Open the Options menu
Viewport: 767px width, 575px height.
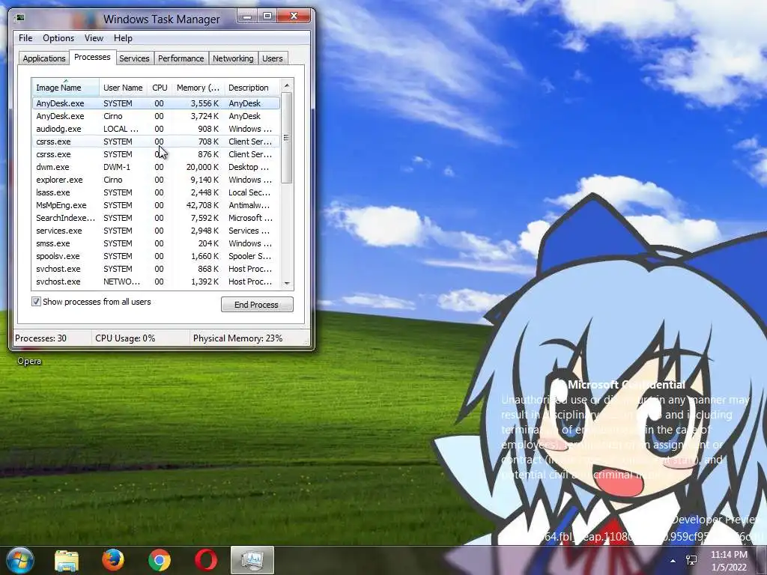[x=58, y=38]
